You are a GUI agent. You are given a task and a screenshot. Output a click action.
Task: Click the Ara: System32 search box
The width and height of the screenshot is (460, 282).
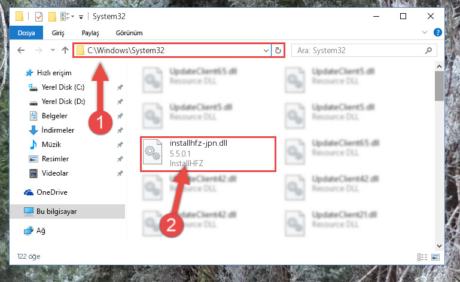tap(360, 50)
